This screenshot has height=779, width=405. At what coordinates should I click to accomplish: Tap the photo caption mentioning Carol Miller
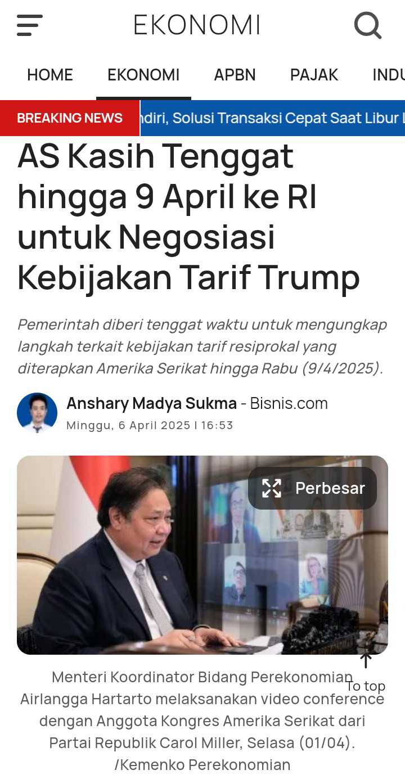point(202,721)
